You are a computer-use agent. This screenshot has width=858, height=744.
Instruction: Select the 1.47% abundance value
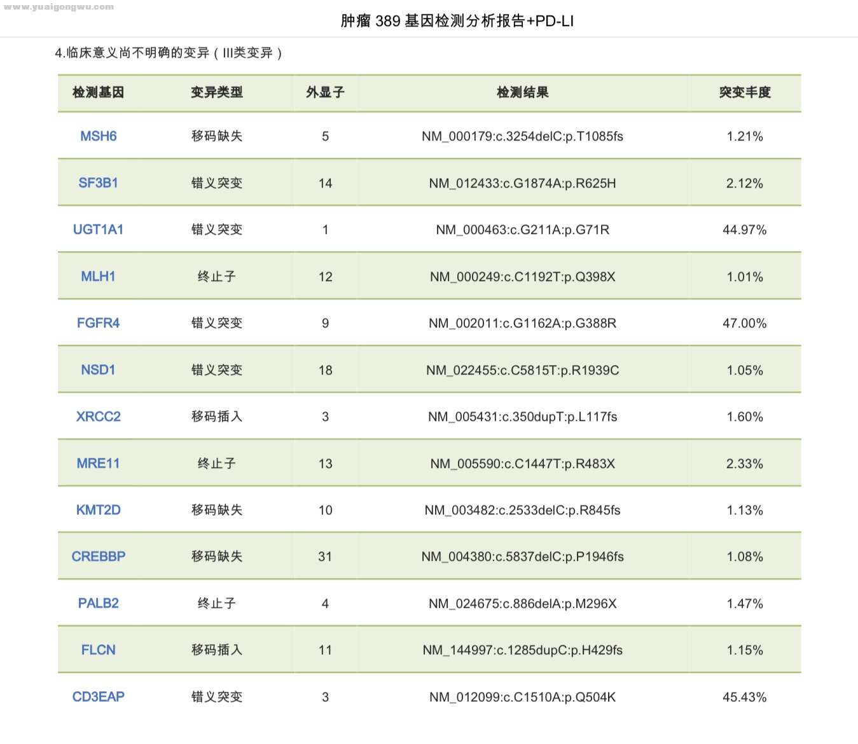[745, 603]
